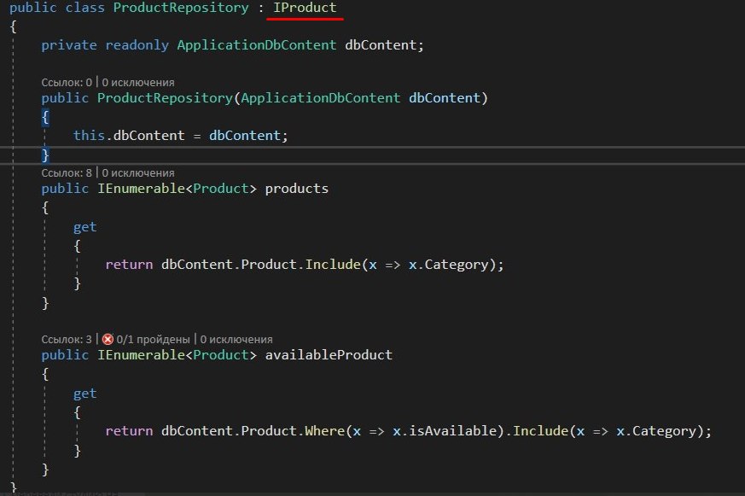Click 'IEnumerable' in the availableProduct declaration
Screen dimensions: 745x496
(x=141, y=355)
